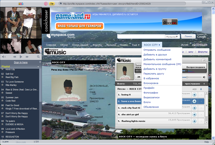Choose the Te quiero playlist entry
215x145 pixels.
pos(10,121)
